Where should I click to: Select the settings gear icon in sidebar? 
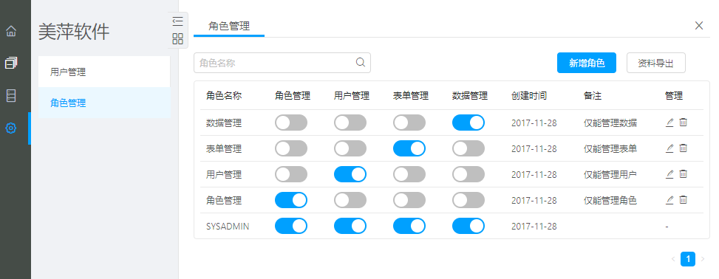11,128
